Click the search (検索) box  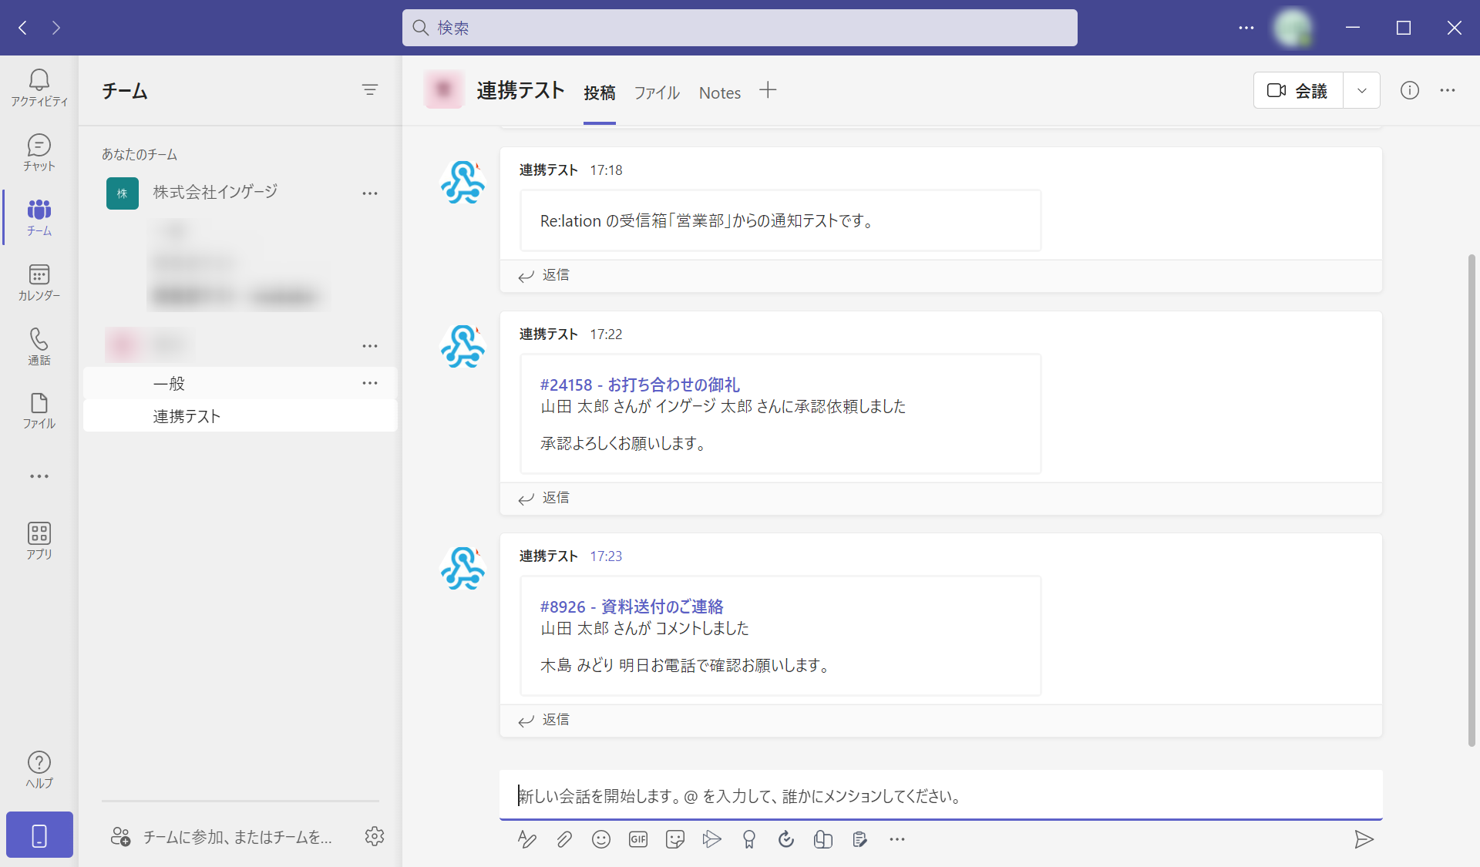[x=740, y=28]
